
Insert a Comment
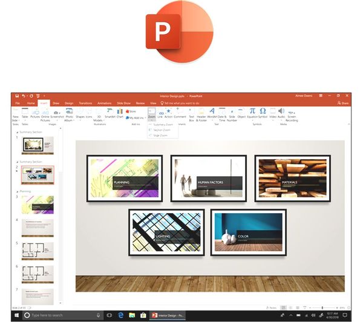(180, 114)
